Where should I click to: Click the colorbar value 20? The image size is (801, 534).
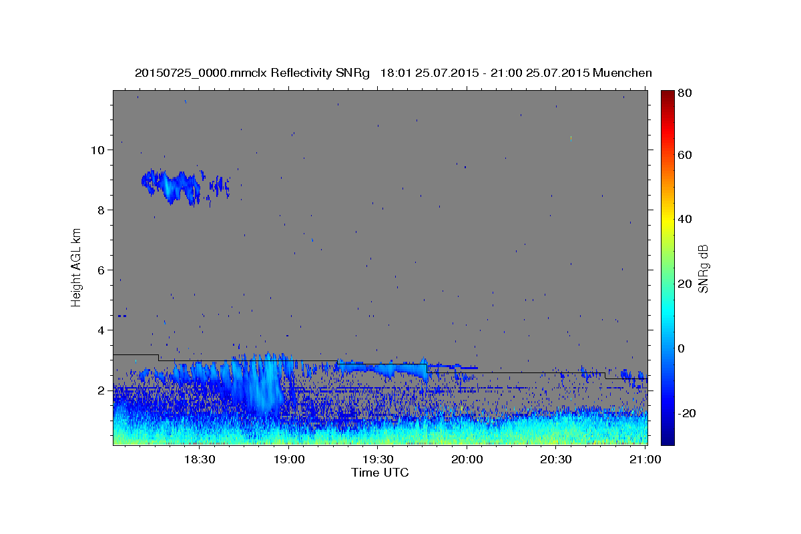tap(686, 284)
